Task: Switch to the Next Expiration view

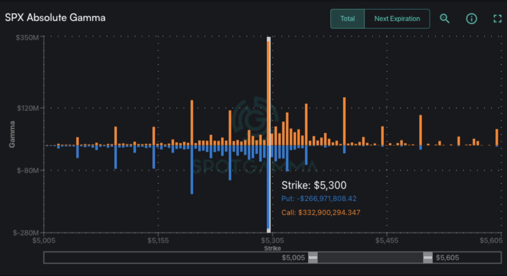Action: [x=397, y=19]
